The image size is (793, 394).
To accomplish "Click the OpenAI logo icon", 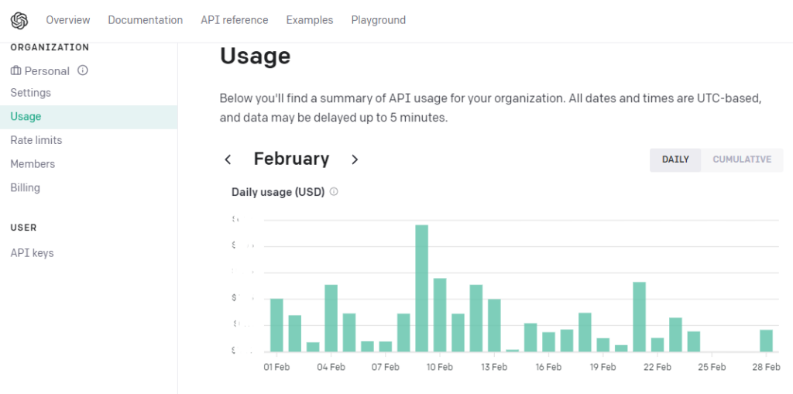I will coord(19,20).
